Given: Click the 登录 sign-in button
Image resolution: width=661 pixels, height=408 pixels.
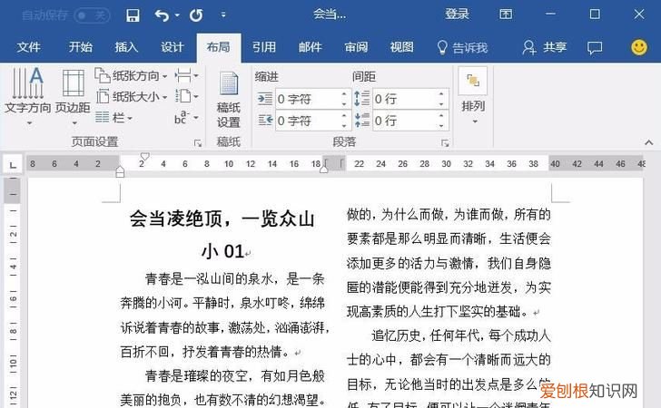Looking at the screenshot, I should click(457, 15).
